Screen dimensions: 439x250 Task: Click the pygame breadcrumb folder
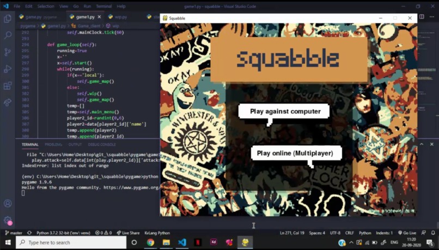[x=28, y=26]
